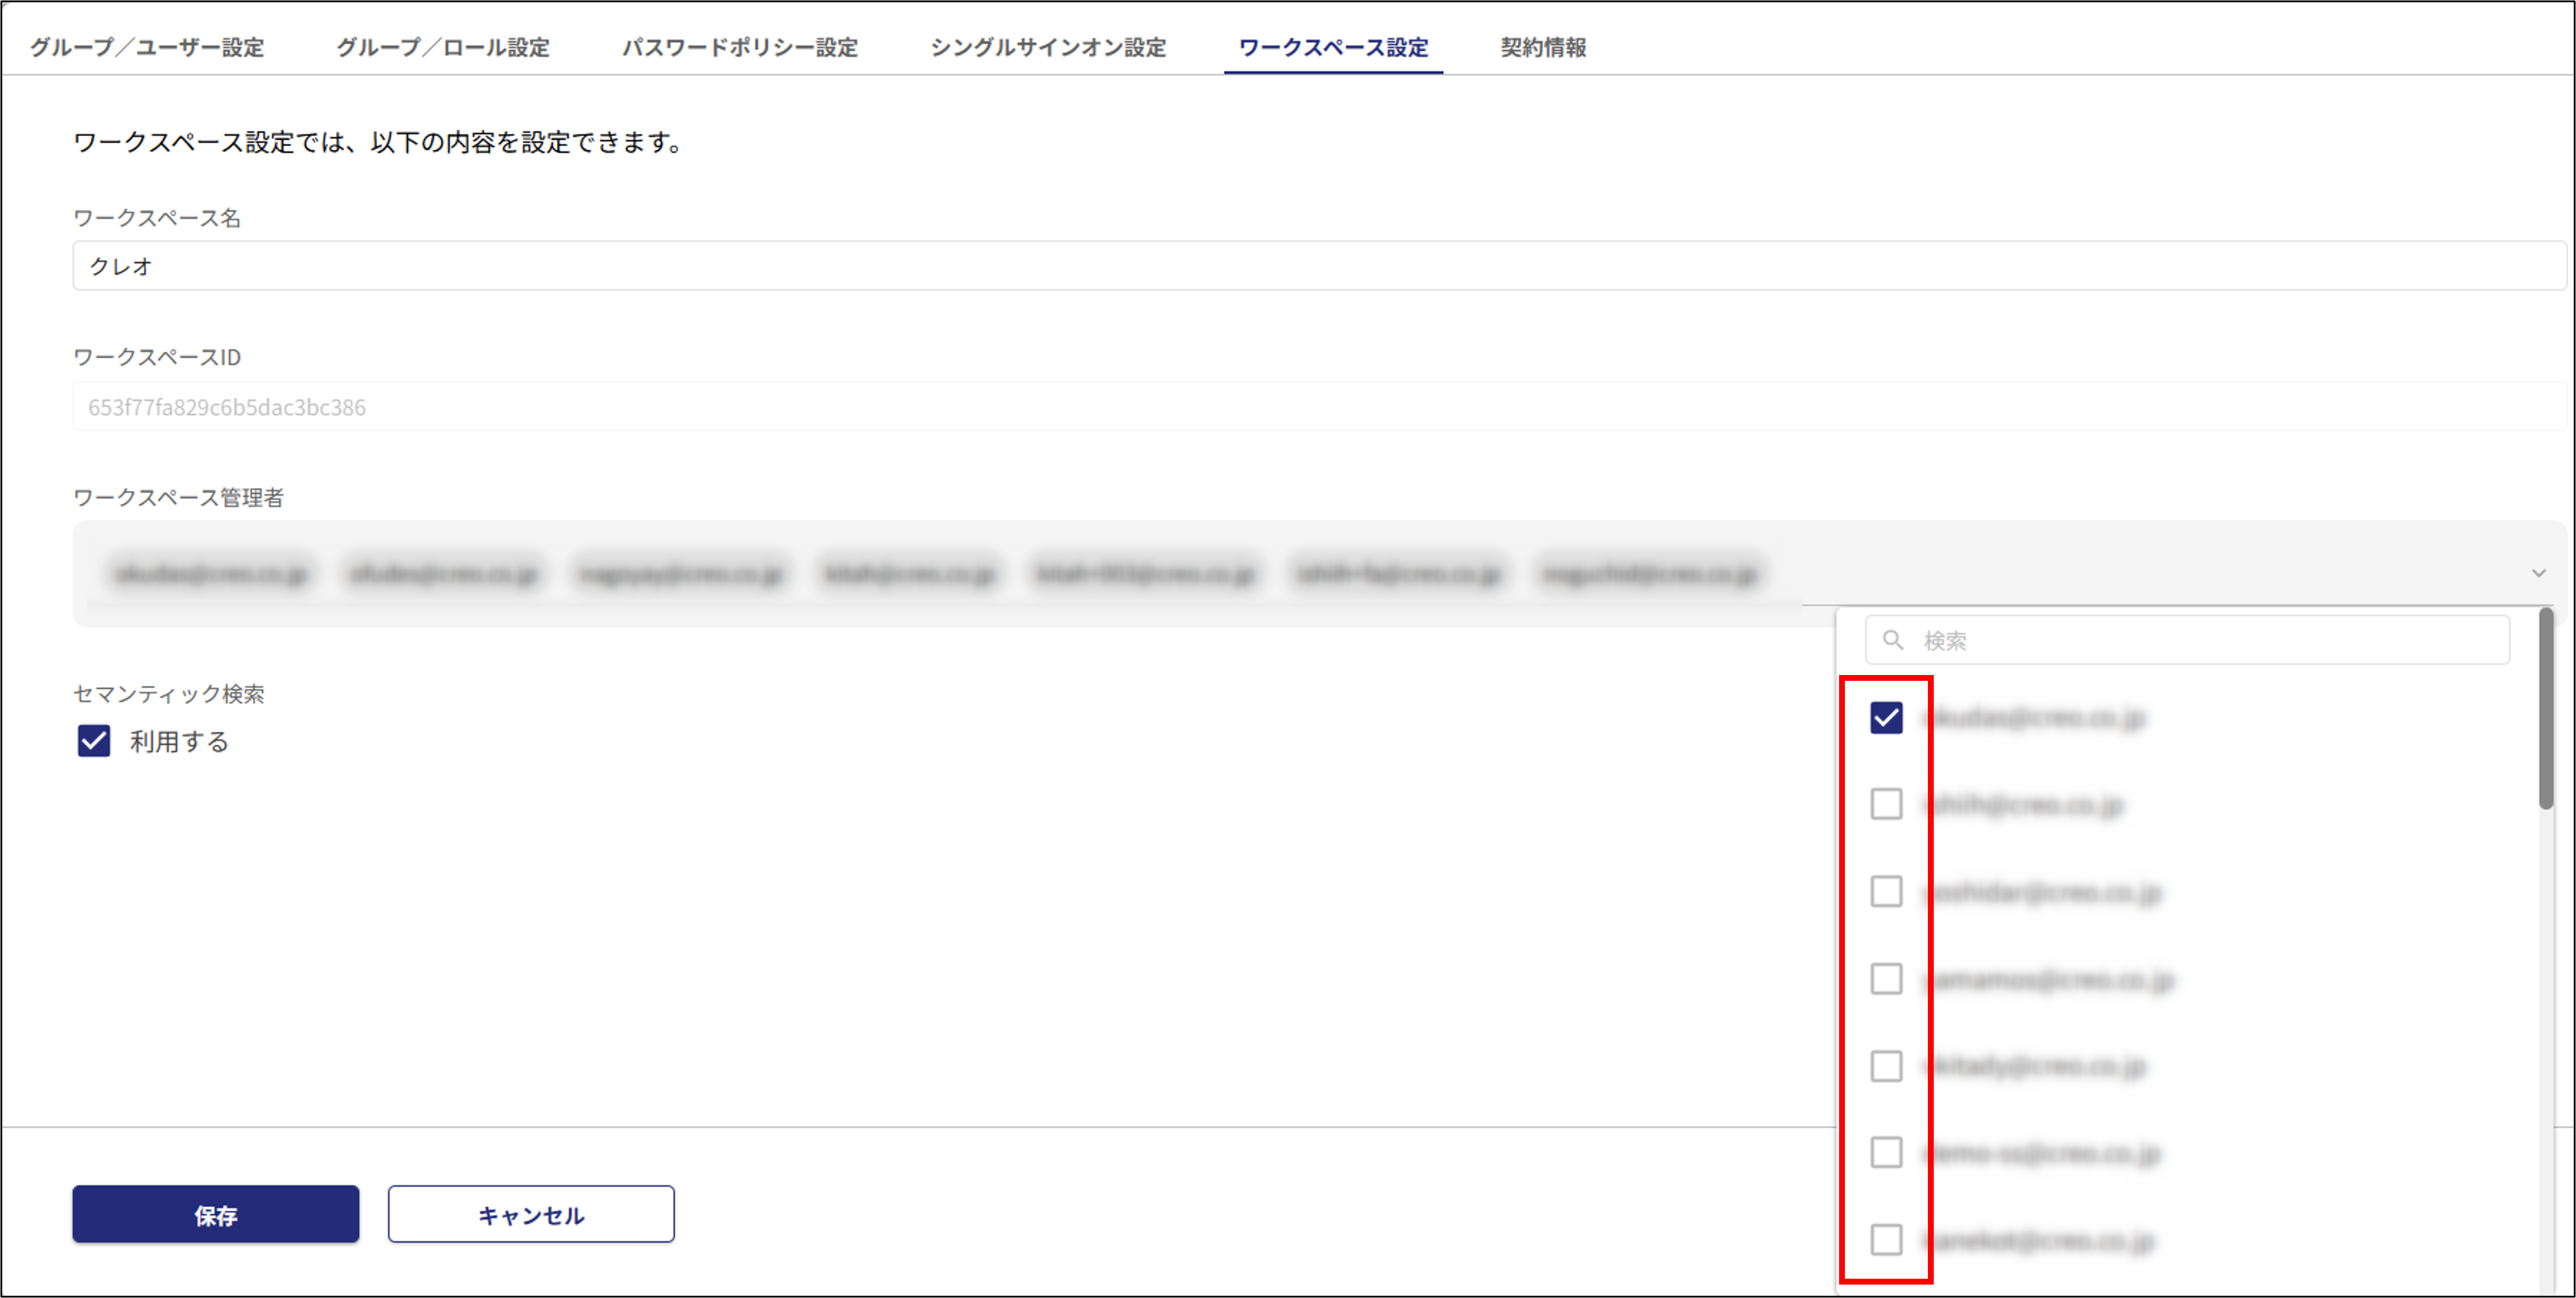Click the 保存 button
The height and width of the screenshot is (1298, 2576).
pos(216,1214)
